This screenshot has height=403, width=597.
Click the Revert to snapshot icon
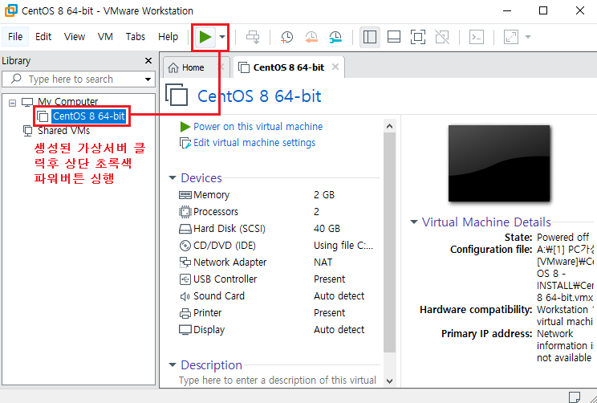click(311, 37)
